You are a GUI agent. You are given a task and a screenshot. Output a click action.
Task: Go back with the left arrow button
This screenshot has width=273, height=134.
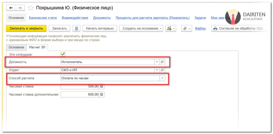(x=11, y=8)
